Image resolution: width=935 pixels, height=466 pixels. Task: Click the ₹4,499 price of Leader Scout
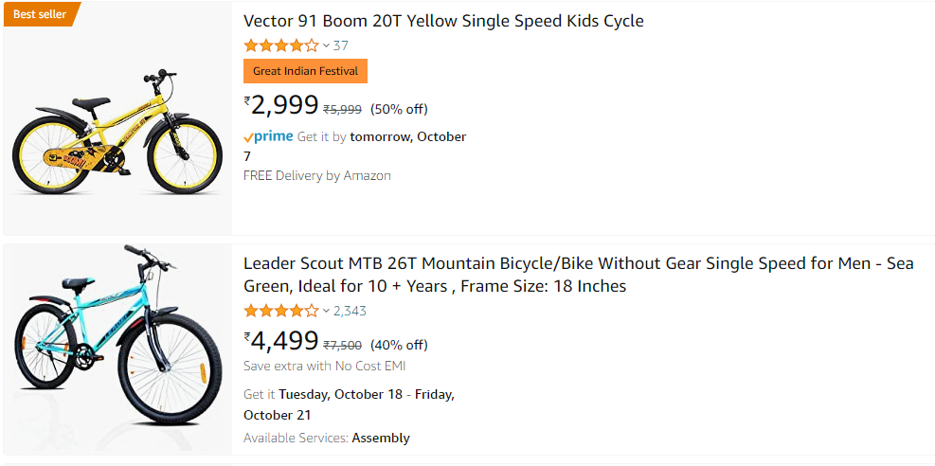pos(280,341)
